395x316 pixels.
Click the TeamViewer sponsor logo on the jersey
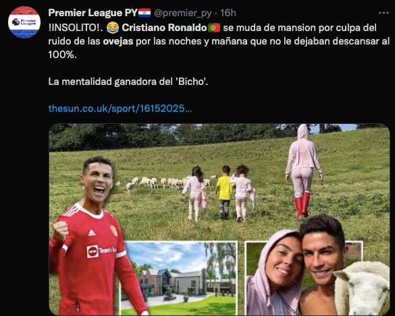(101, 251)
